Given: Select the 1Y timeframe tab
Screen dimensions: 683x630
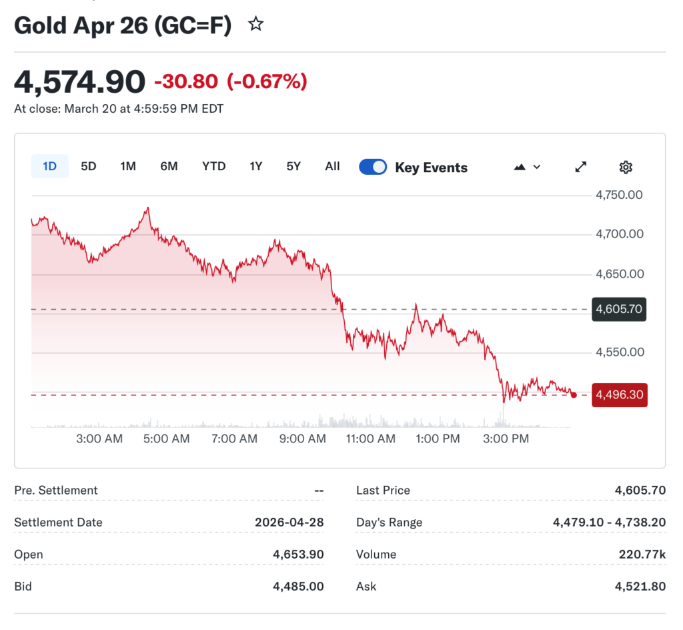Looking at the screenshot, I should 255,166.
